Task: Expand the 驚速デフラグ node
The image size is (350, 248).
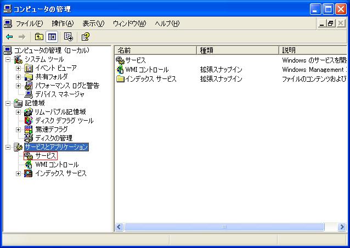Action: (x=18, y=129)
